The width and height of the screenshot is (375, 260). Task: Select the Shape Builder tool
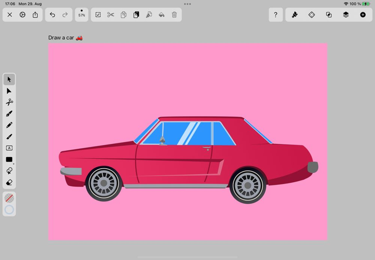[9, 171]
